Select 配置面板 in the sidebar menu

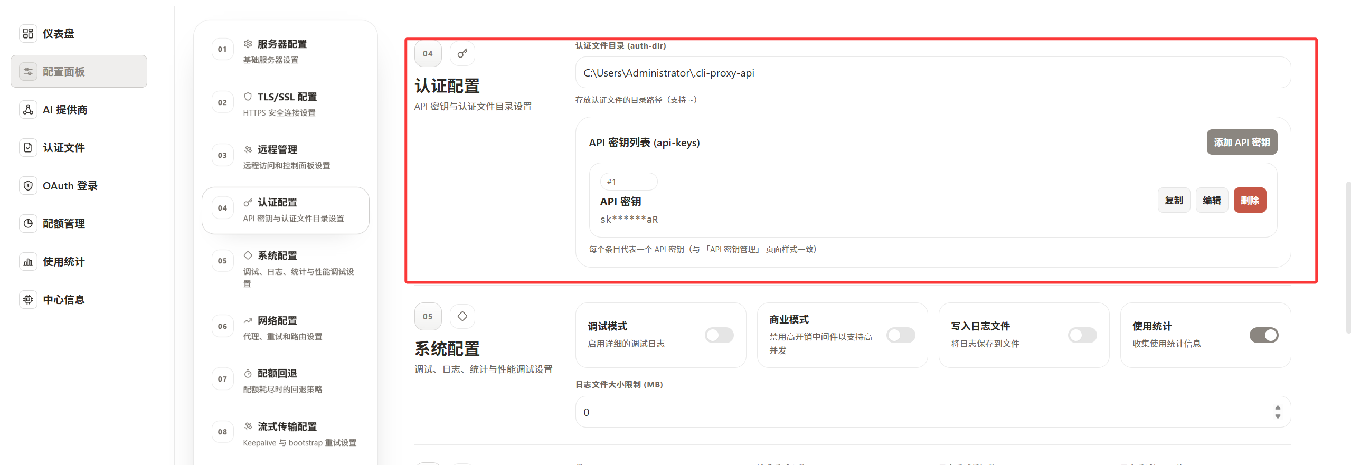[x=79, y=72]
